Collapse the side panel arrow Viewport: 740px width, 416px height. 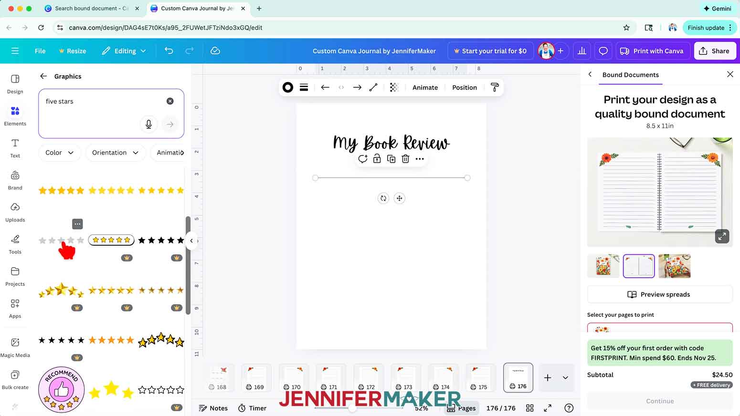(191, 240)
